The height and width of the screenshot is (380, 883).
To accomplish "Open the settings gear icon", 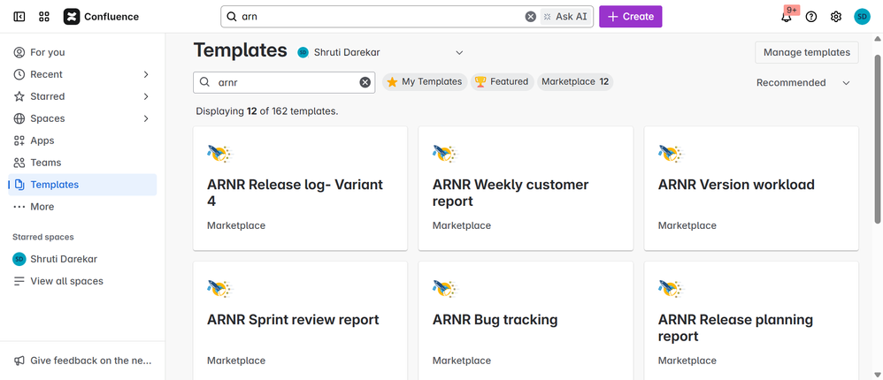I will (836, 17).
